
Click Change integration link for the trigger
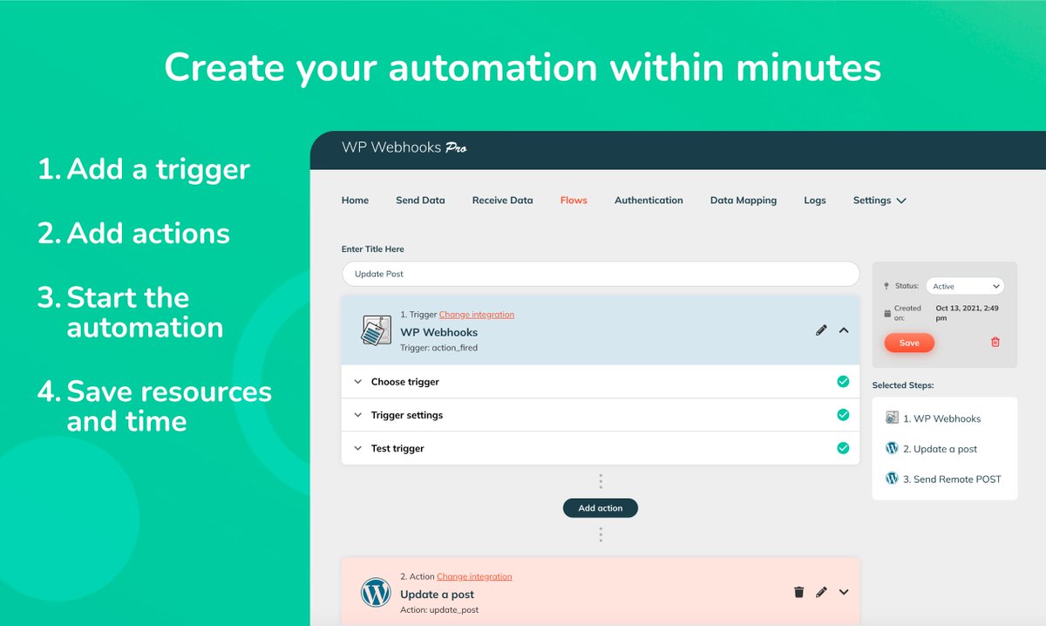(477, 315)
